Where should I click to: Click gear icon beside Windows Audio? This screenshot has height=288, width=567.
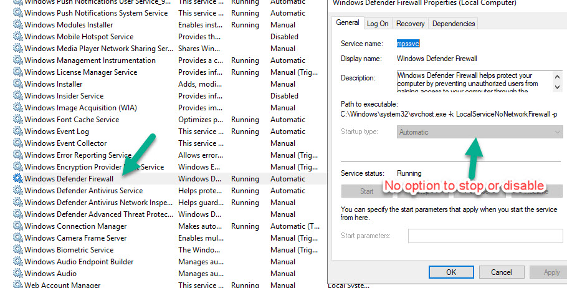[x=17, y=273]
